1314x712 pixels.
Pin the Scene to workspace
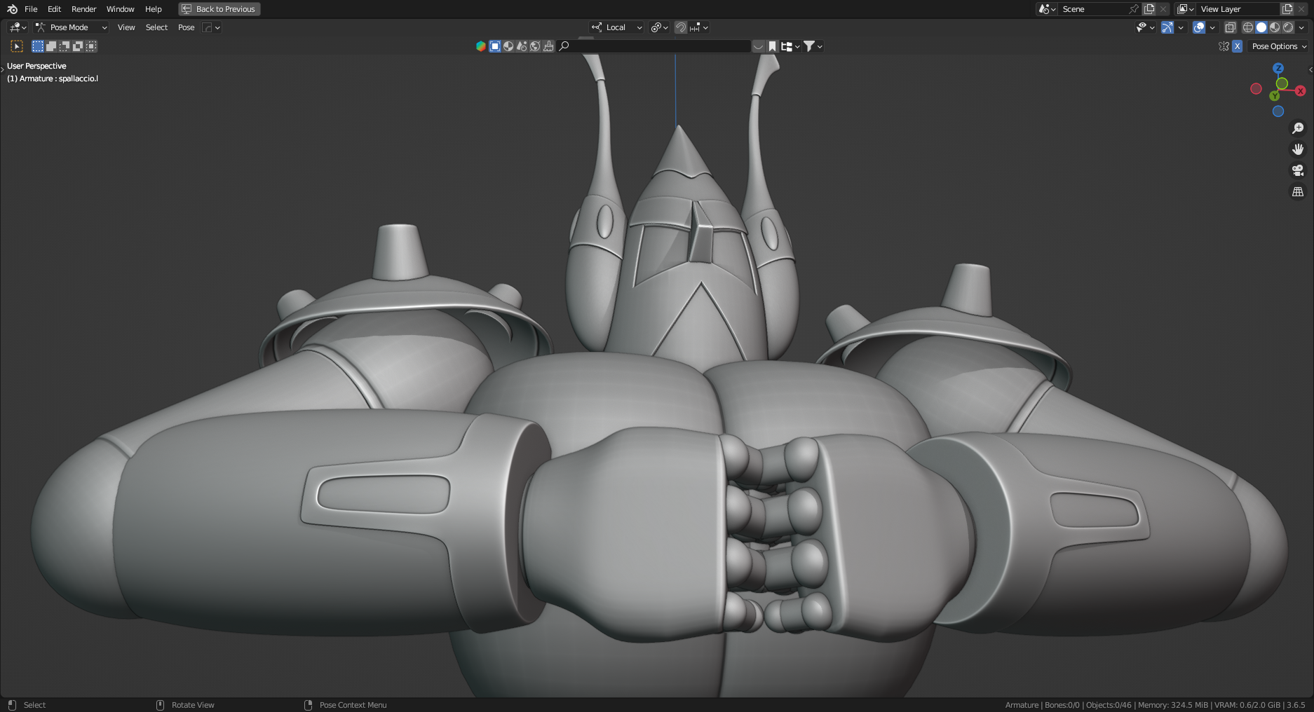pos(1134,9)
